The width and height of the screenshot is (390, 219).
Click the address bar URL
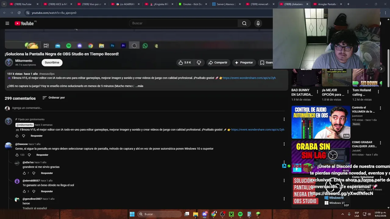pyautogui.click(x=54, y=13)
